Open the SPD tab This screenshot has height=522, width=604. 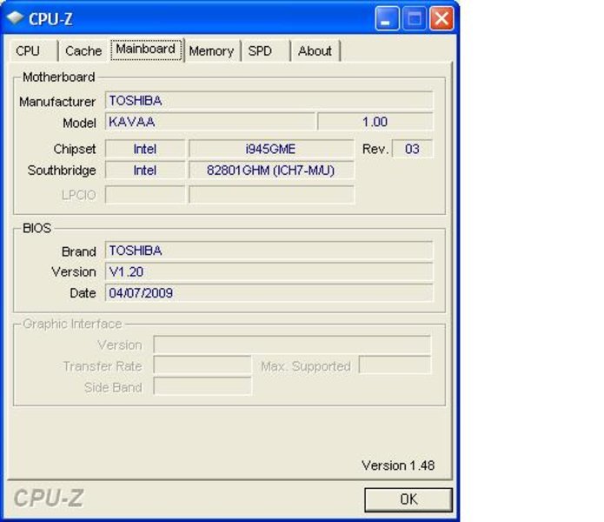click(265, 50)
